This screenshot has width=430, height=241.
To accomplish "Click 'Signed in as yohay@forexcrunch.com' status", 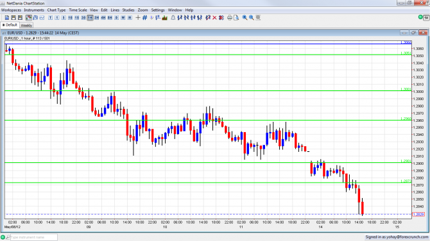I will coord(397,237).
